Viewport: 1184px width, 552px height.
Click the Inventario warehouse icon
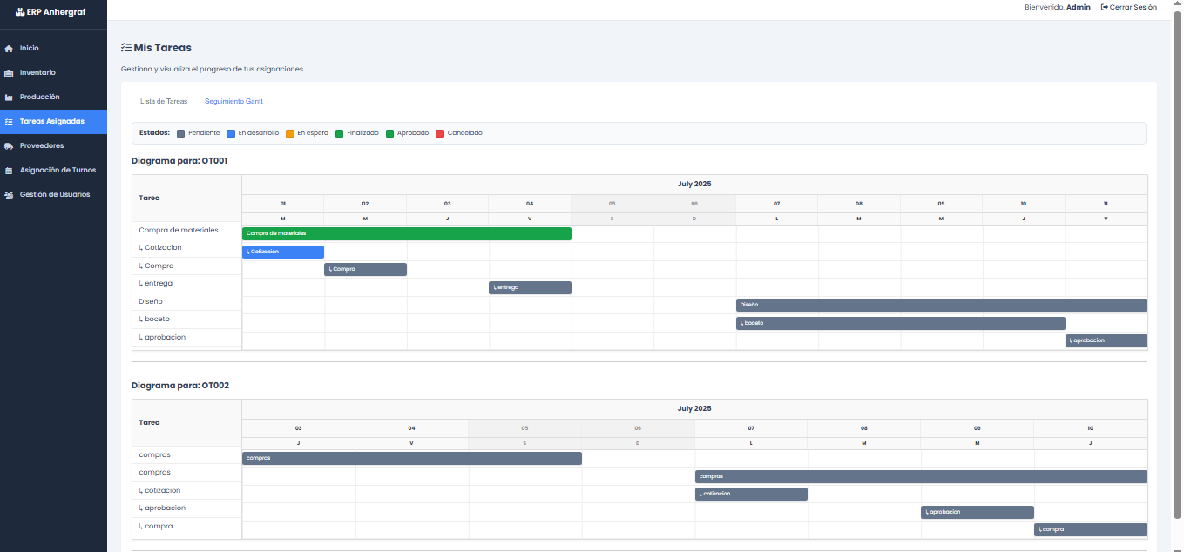tap(9, 73)
